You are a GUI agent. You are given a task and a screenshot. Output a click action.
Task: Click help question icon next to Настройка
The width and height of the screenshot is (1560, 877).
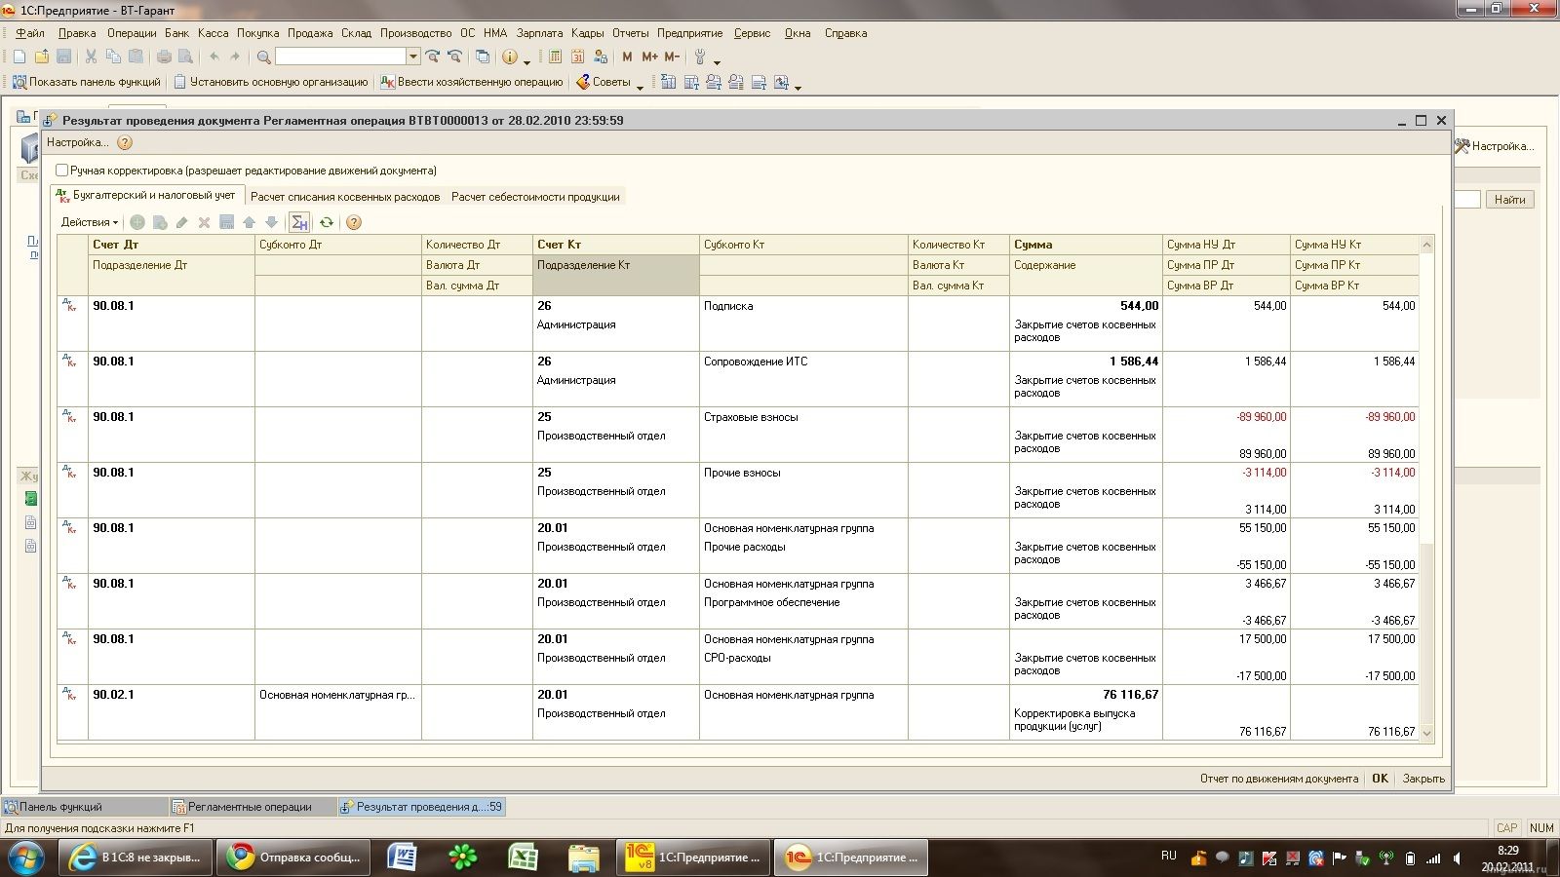click(x=125, y=142)
